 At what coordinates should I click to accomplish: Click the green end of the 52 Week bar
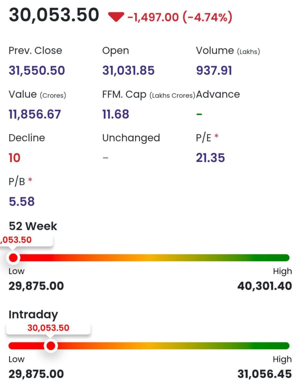coord(280,258)
